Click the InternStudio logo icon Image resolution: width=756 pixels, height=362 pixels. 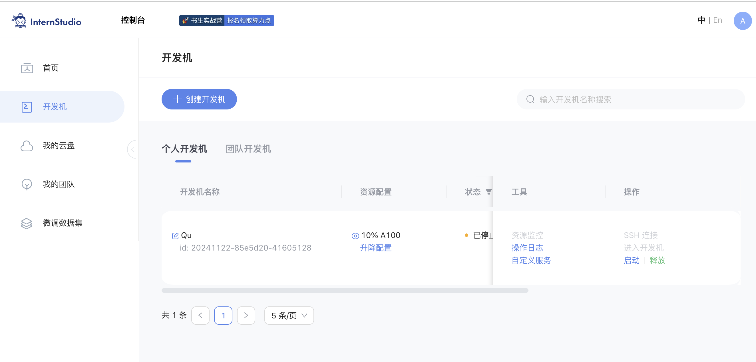point(20,21)
